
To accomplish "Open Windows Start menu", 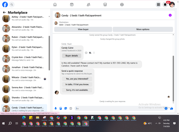I will tap(3, 123).
